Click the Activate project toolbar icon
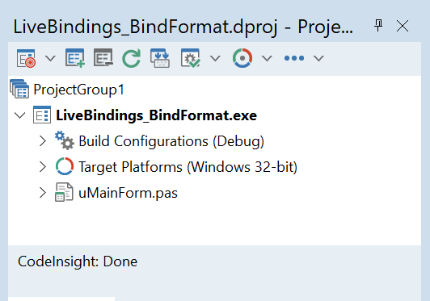430x301 pixels. [26, 58]
